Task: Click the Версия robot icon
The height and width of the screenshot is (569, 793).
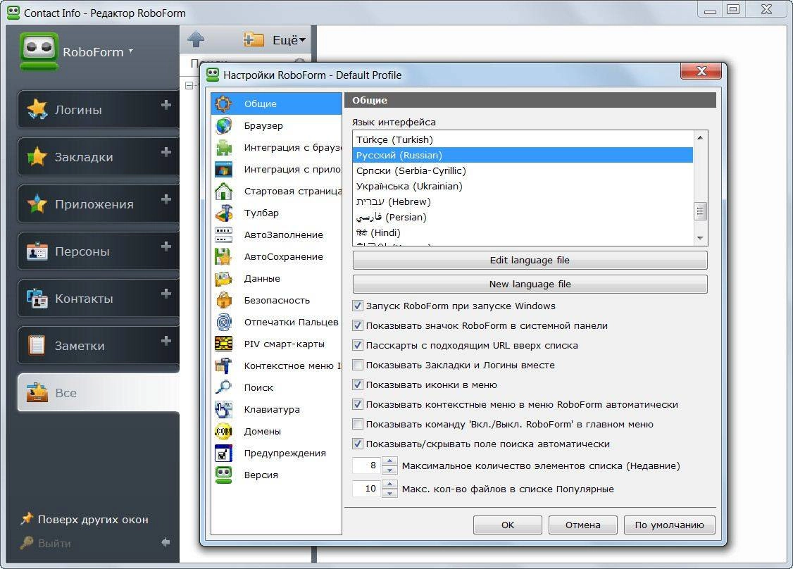Action: pos(223,475)
